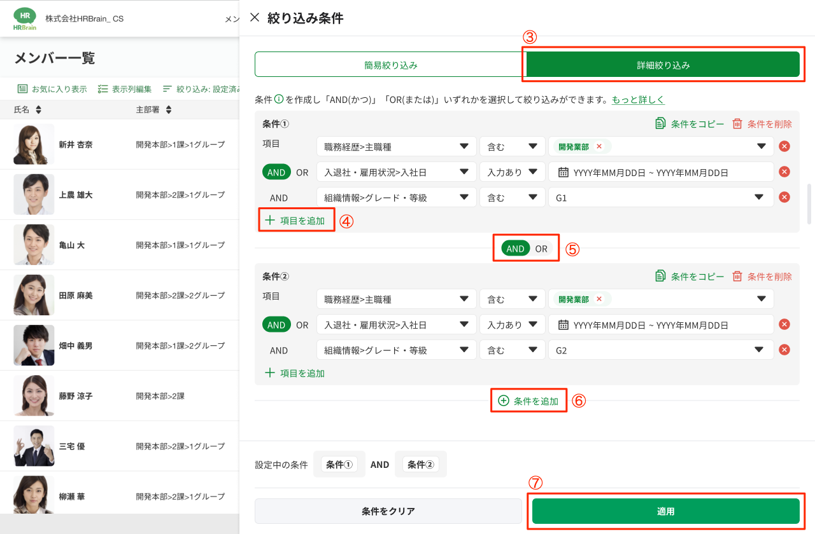
Task: Click the 条件② chip in 設定中の条件
Action: pyautogui.click(x=420, y=465)
